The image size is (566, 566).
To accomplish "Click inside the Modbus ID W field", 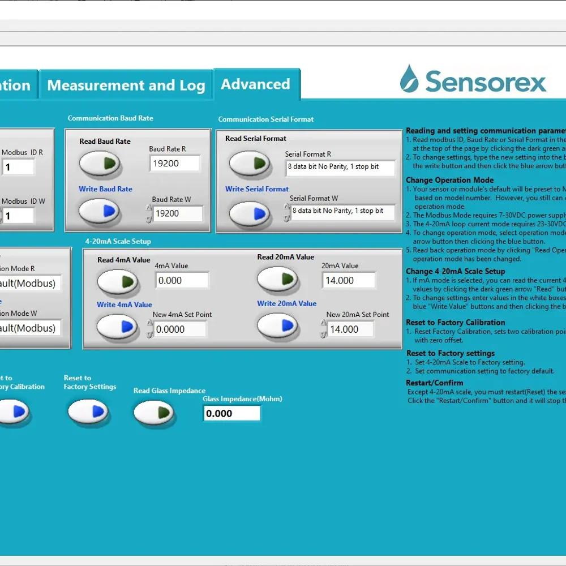I will [x=19, y=216].
